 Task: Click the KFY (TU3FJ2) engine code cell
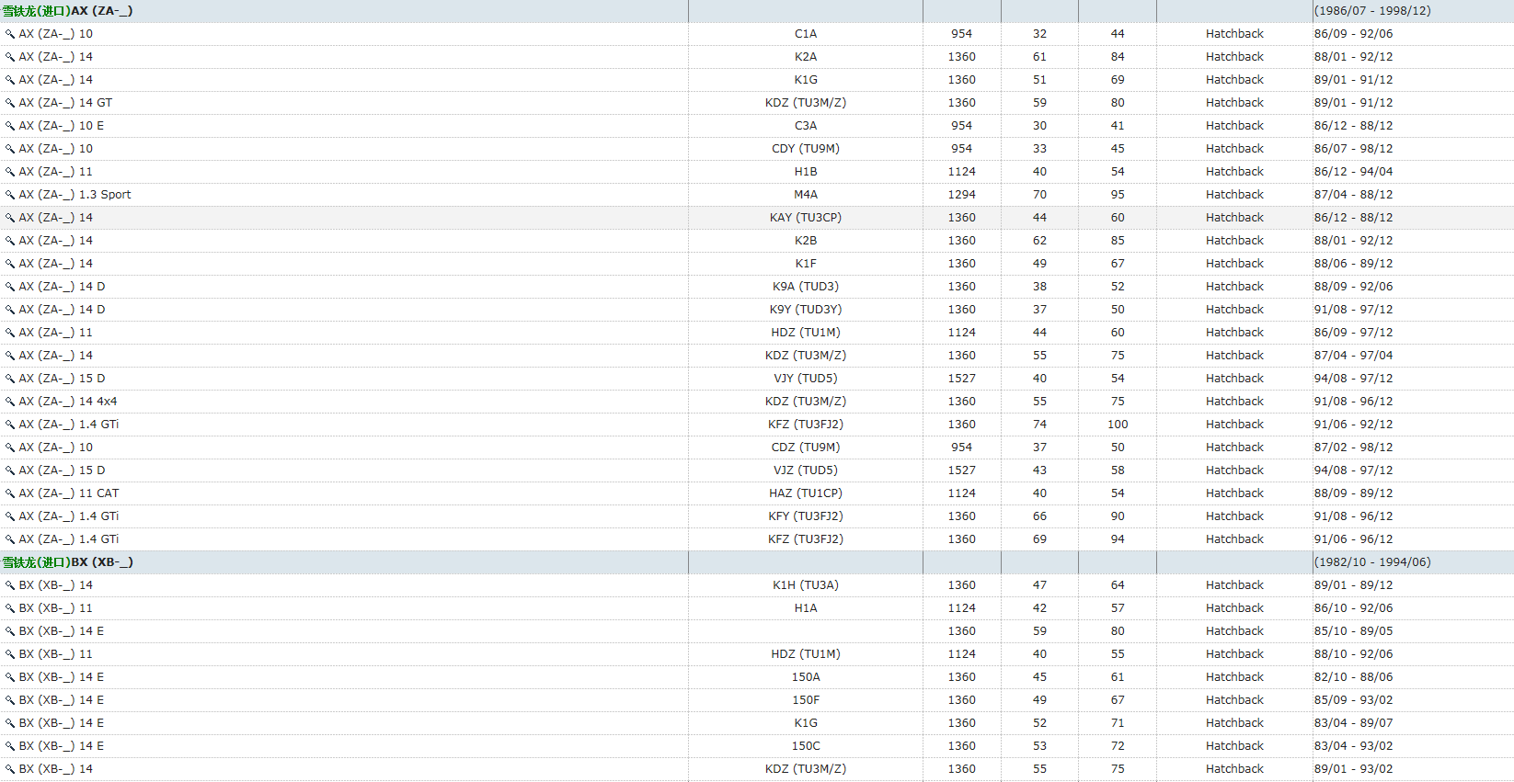point(805,516)
